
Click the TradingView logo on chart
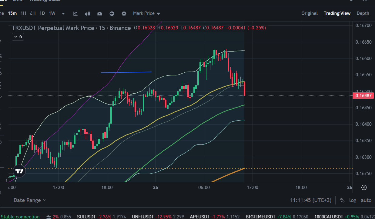click(19, 171)
